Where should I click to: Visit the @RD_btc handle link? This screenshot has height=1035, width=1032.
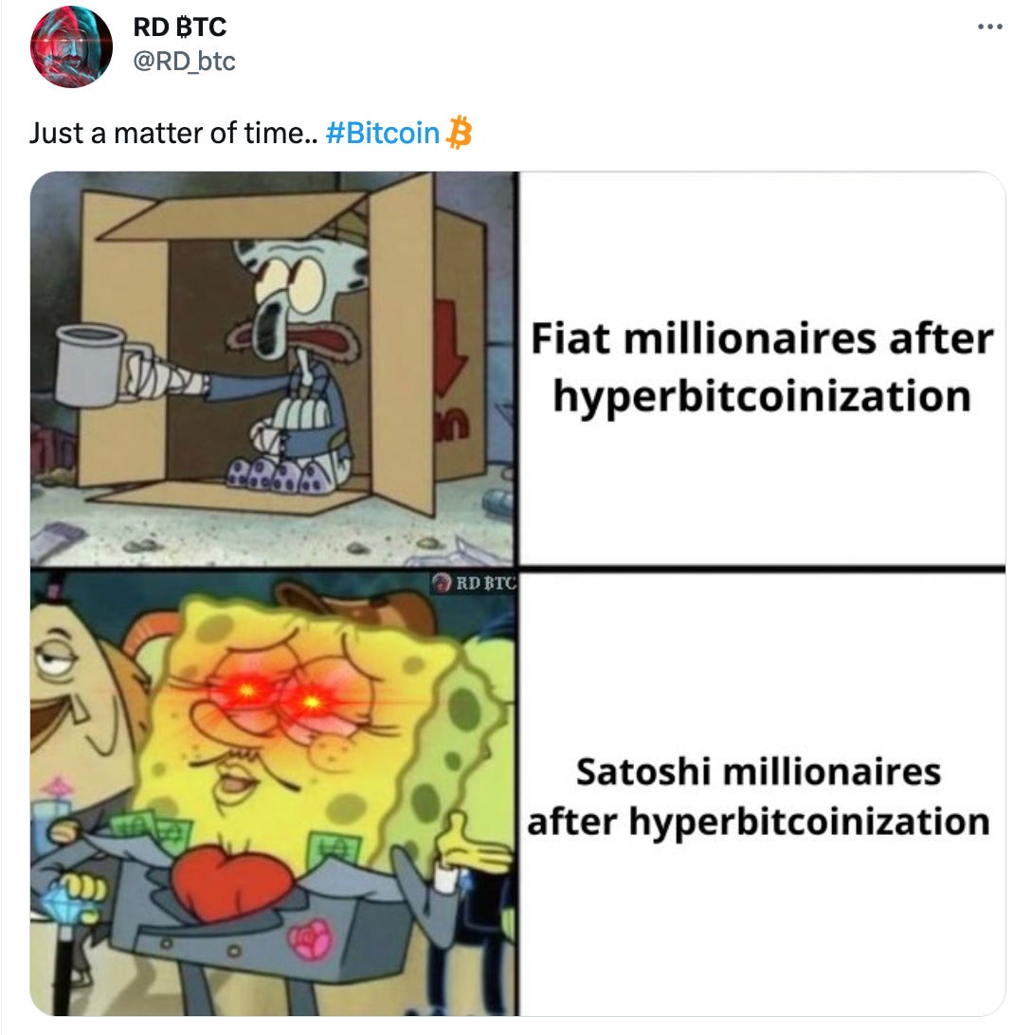tap(184, 61)
